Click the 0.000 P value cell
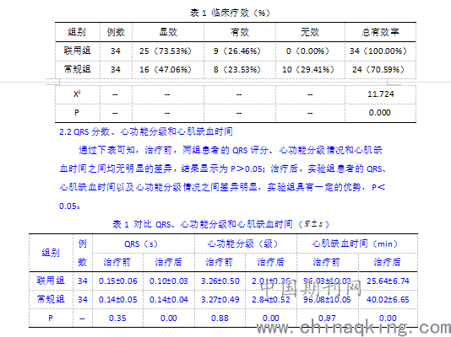The height and width of the screenshot is (337, 451). [380, 113]
